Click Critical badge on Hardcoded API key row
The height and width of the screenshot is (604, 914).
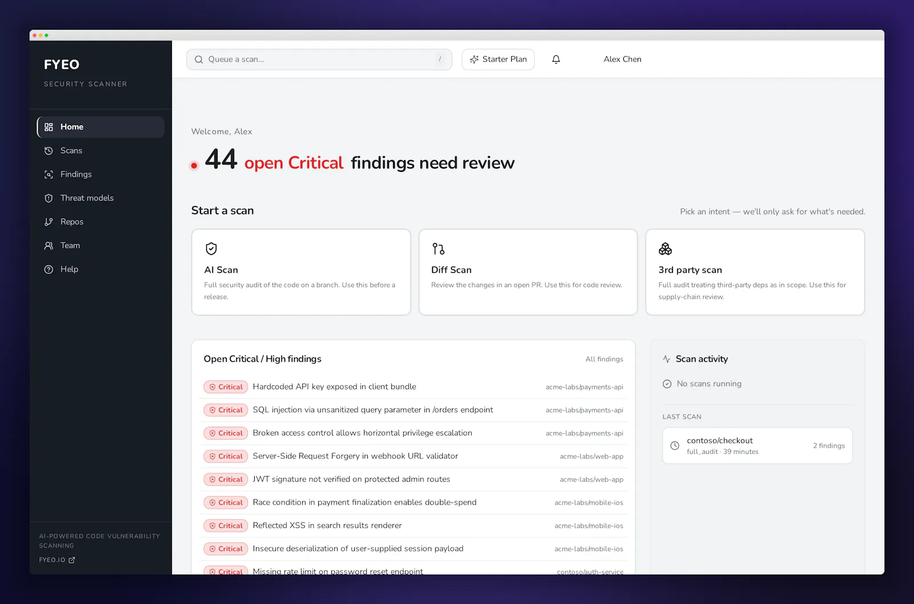point(226,387)
